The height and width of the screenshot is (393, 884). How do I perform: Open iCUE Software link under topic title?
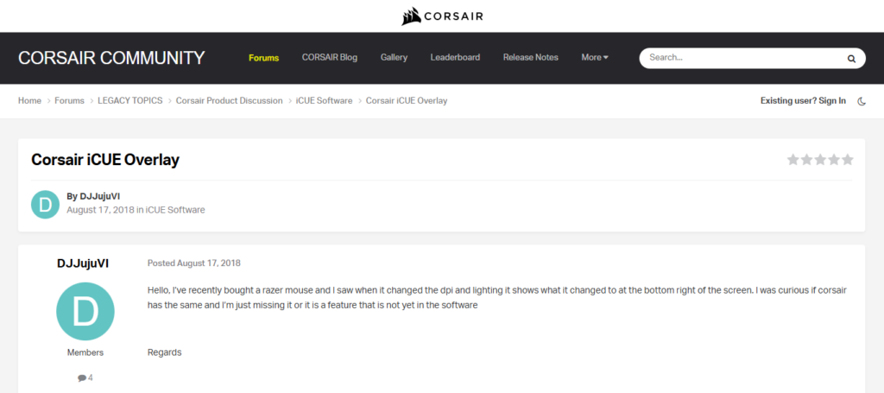[175, 210]
